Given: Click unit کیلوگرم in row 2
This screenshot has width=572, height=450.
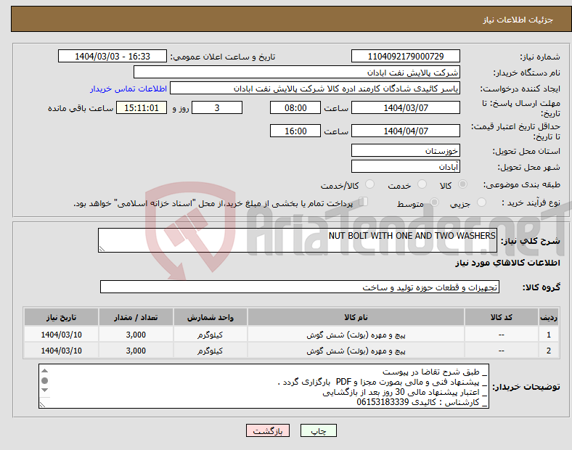Looking at the screenshot, I should (210, 351).
